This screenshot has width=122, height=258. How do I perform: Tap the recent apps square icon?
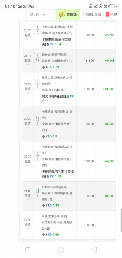click(x=28, y=250)
